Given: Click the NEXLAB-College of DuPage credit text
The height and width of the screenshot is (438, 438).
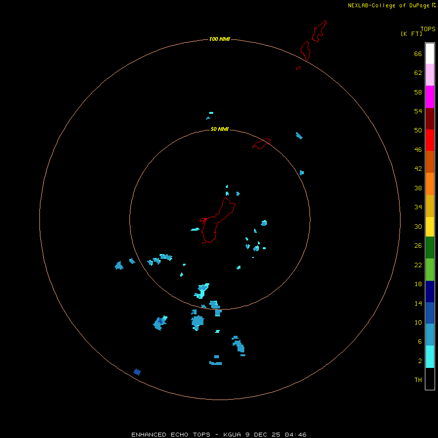Looking at the screenshot, I should click(x=388, y=5).
